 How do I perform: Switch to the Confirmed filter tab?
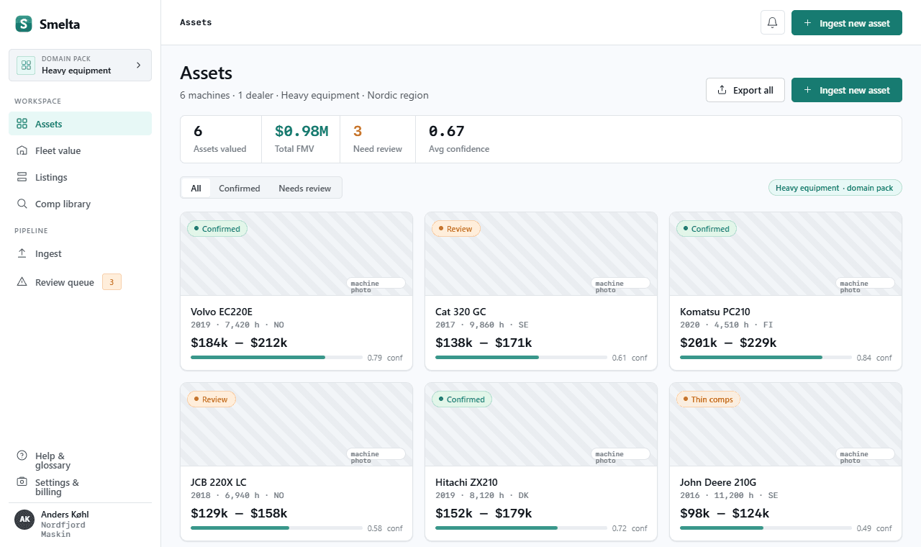click(240, 188)
